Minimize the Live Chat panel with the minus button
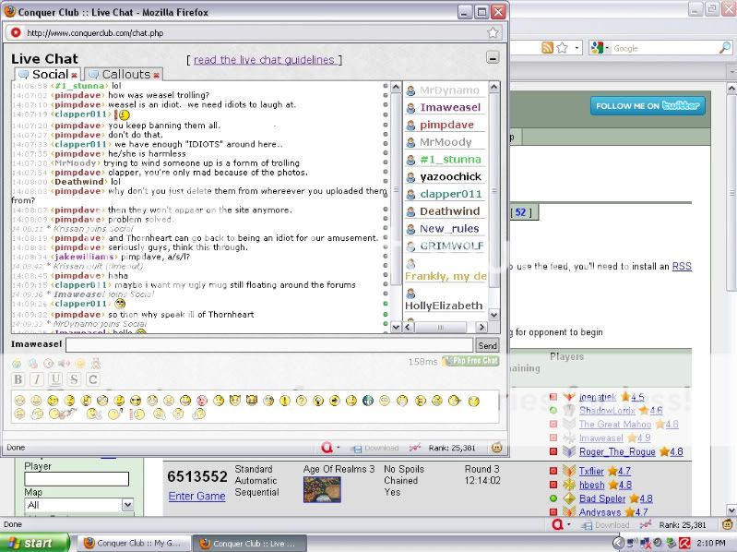This screenshot has height=552, width=737. (493, 58)
